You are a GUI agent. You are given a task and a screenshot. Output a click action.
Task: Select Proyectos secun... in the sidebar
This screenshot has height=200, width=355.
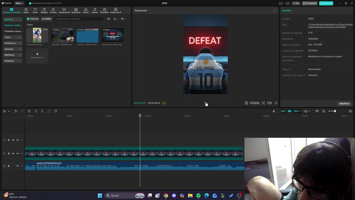pyautogui.click(x=13, y=31)
